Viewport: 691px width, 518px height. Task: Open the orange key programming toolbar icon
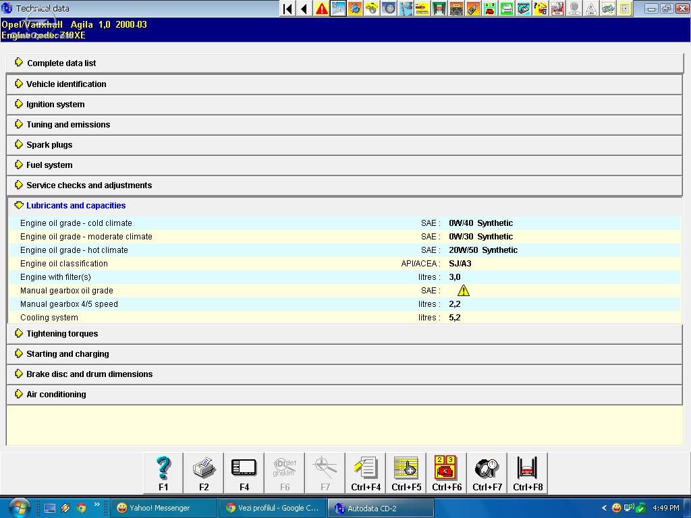pos(473,8)
